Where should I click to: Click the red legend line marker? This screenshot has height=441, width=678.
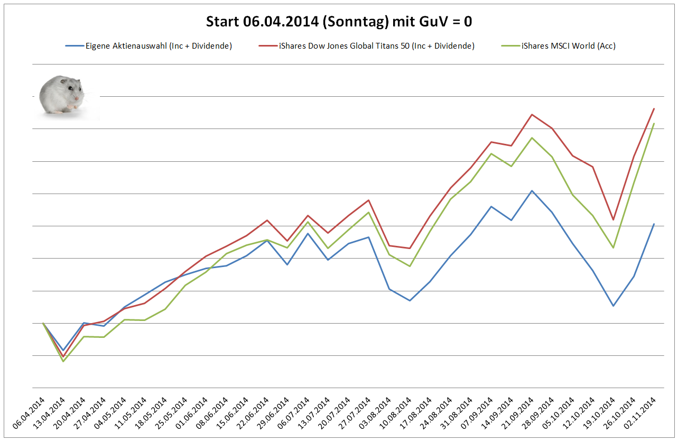pos(268,46)
